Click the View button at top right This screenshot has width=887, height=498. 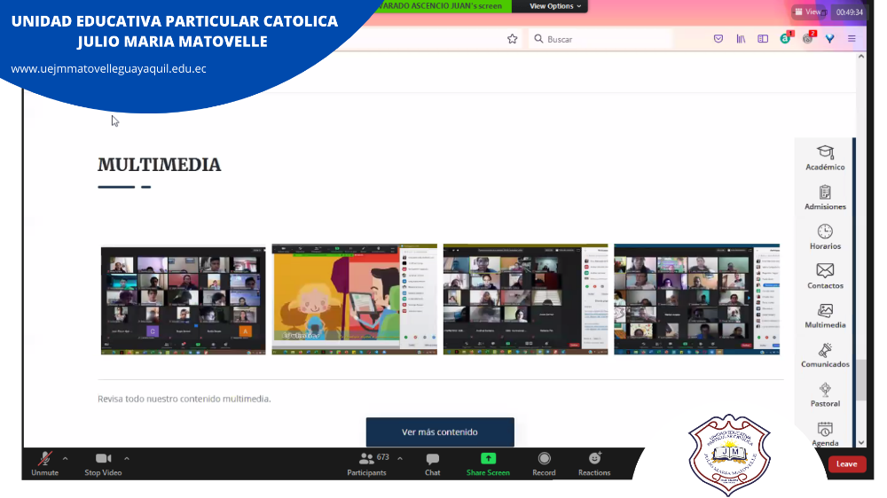coord(809,12)
